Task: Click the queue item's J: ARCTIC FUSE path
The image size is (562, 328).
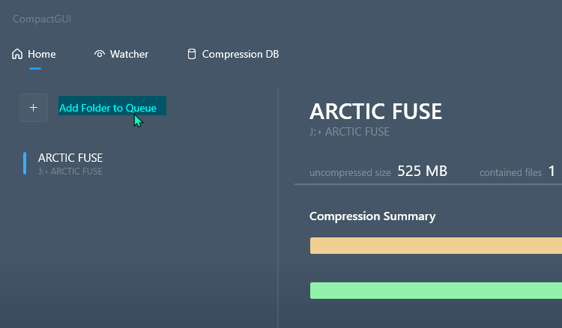Action: (70, 171)
